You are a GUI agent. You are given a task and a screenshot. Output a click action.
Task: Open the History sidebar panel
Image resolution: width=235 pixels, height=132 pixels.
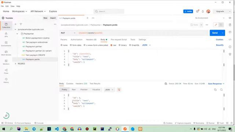tap(6, 80)
